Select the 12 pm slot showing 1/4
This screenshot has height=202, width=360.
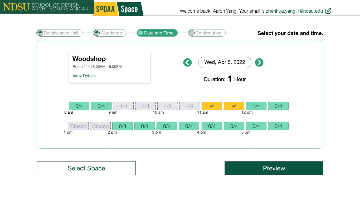256,106
